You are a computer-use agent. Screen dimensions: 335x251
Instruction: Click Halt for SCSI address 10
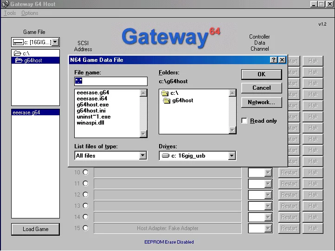click(313, 172)
